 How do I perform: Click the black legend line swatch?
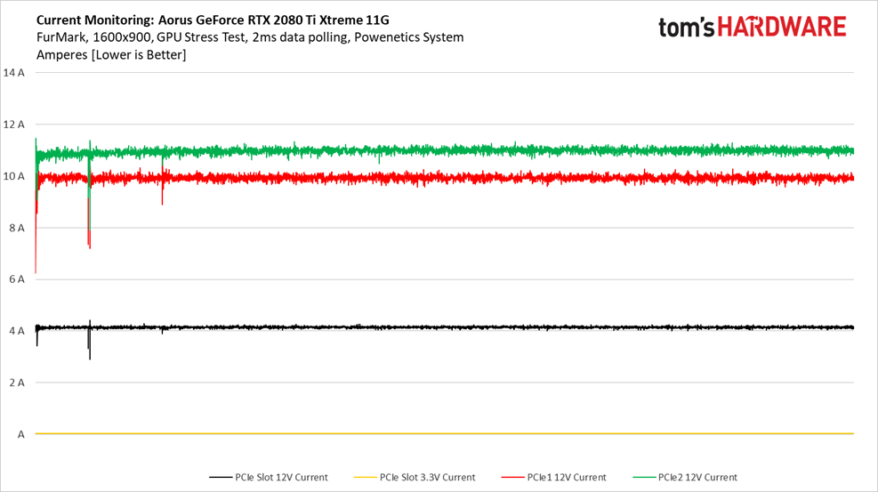(x=221, y=478)
